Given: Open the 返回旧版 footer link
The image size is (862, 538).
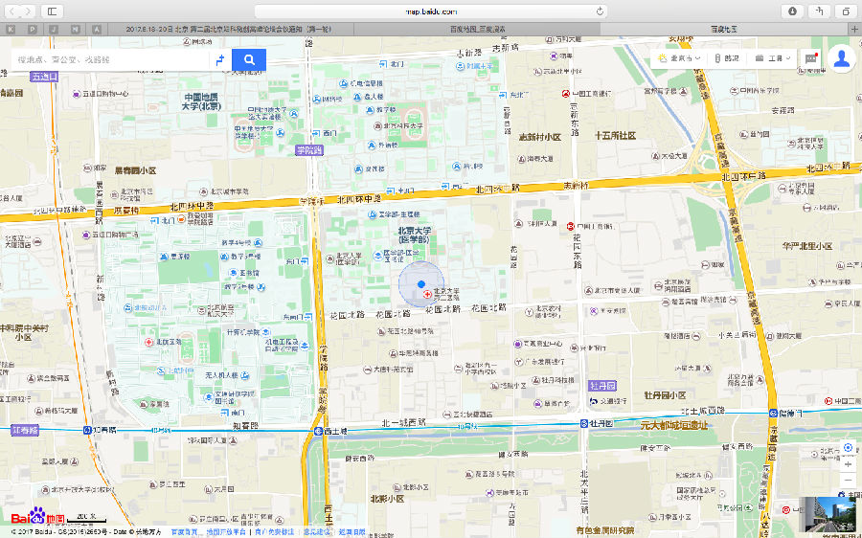Looking at the screenshot, I should click(352, 532).
